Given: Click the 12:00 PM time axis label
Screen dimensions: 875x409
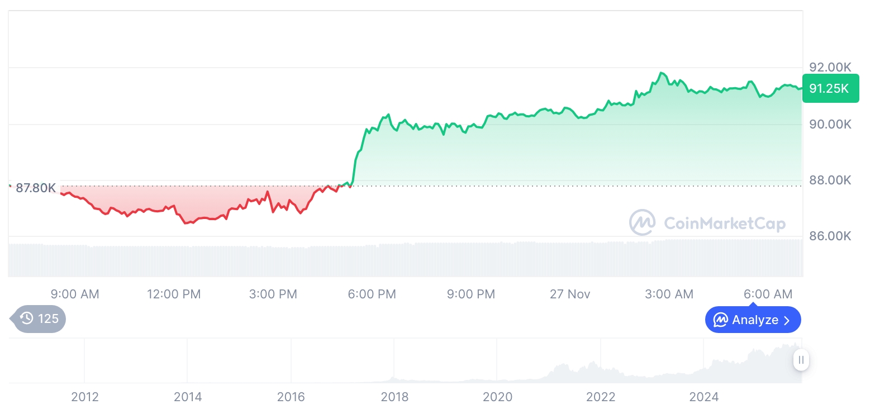Looking at the screenshot, I should point(174,294).
